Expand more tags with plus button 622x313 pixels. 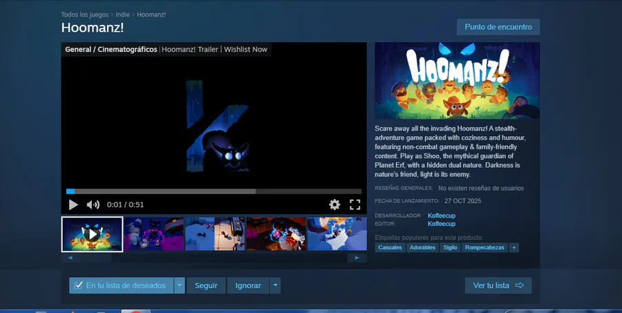pyautogui.click(x=514, y=247)
